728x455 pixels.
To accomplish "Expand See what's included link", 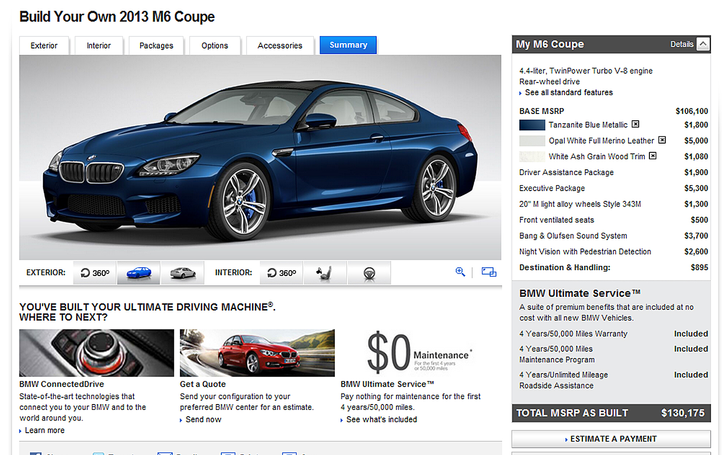I will pyautogui.click(x=381, y=420).
